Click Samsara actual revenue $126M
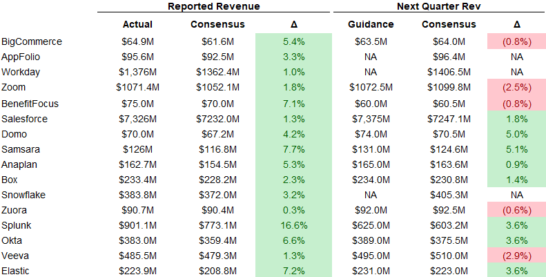This screenshot has width=546, height=277. click(137, 149)
